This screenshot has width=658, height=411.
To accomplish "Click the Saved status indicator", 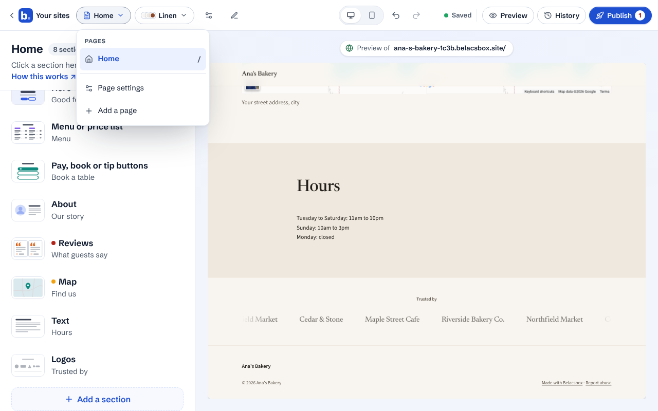I will pyautogui.click(x=458, y=15).
